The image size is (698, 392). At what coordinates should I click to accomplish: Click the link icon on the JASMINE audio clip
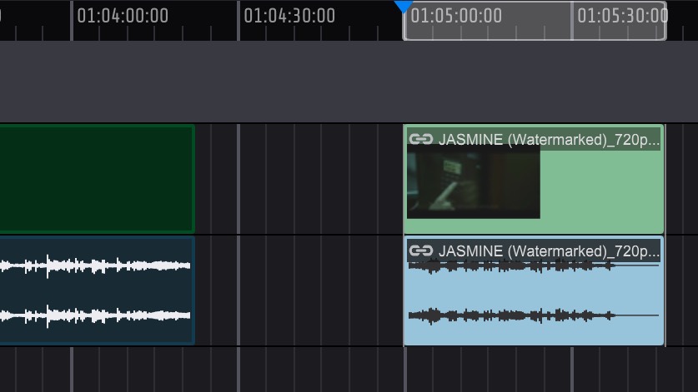click(x=421, y=251)
